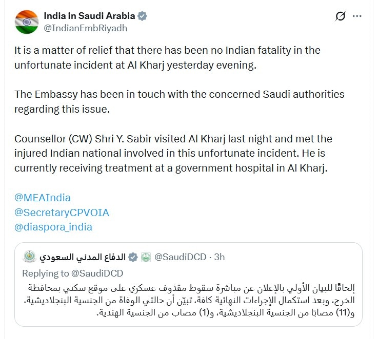Click the paragraph about the Embassy contacting Saudi authorities
The height and width of the screenshot is (339, 378).
click(180, 102)
